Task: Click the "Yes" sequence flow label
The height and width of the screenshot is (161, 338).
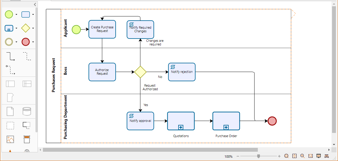Action: click(146, 105)
